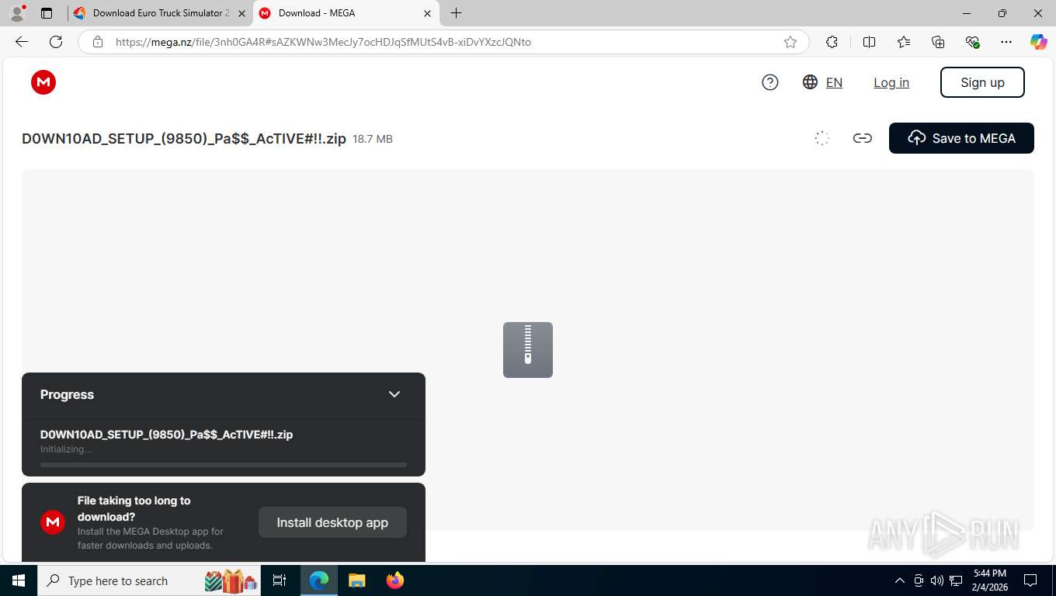Click the Progress panel title
The height and width of the screenshot is (596, 1056).
click(x=67, y=394)
